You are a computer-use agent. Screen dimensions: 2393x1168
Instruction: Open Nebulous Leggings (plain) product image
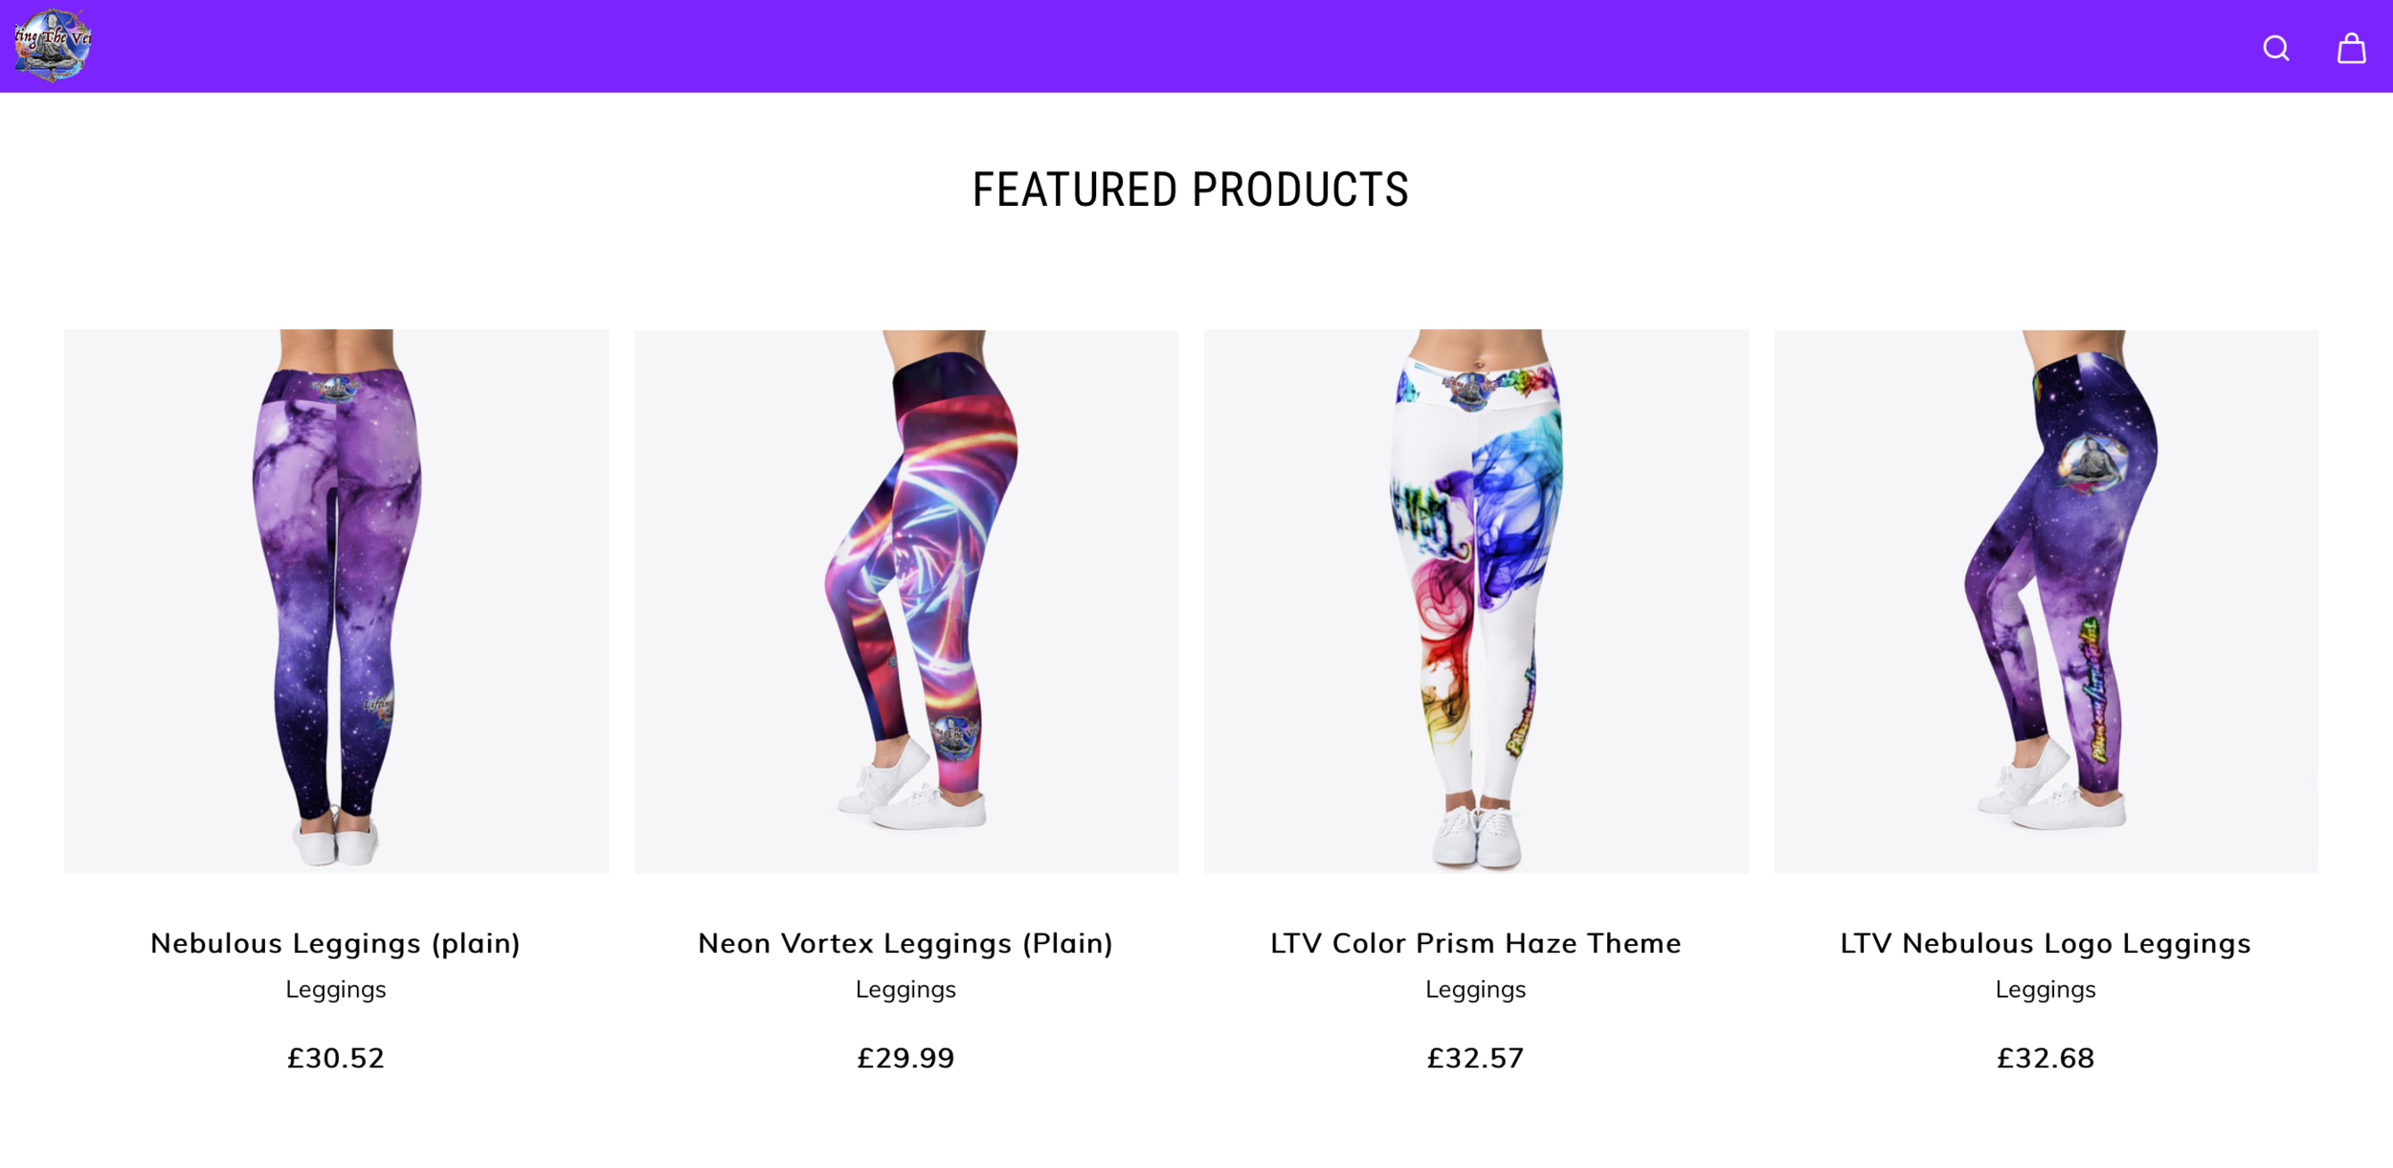point(336,601)
